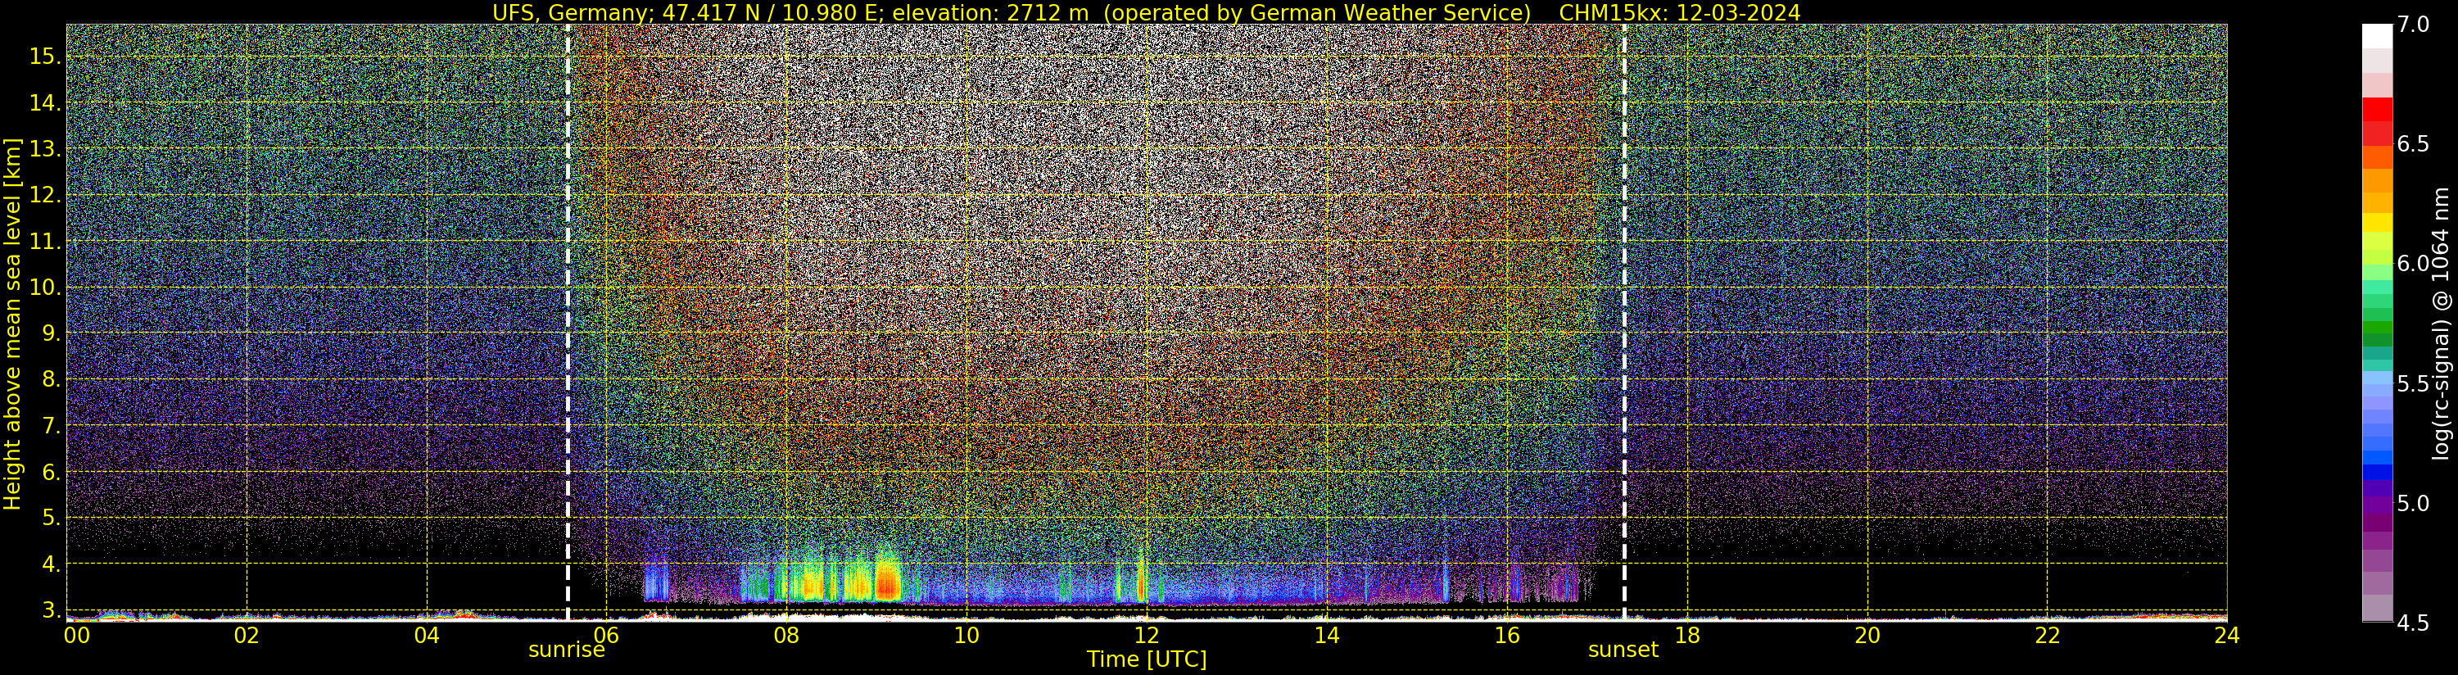Click the '6.0' colorbar scale value

pyautogui.click(x=2413, y=264)
